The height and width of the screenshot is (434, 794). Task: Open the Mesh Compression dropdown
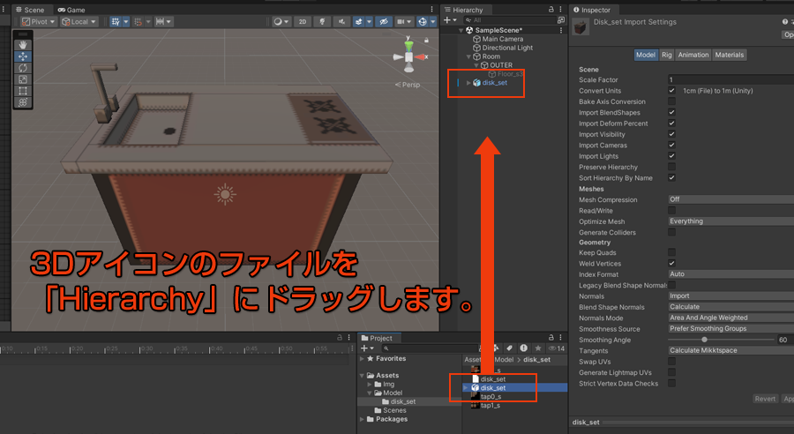click(x=730, y=199)
